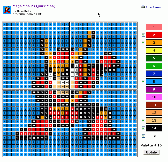Click the Update button
The width and height of the screenshot is (168, 162).
click(151, 152)
